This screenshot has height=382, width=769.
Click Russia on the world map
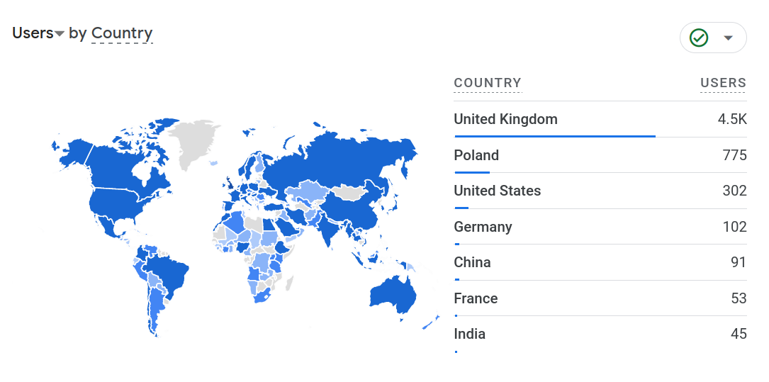coord(340,159)
